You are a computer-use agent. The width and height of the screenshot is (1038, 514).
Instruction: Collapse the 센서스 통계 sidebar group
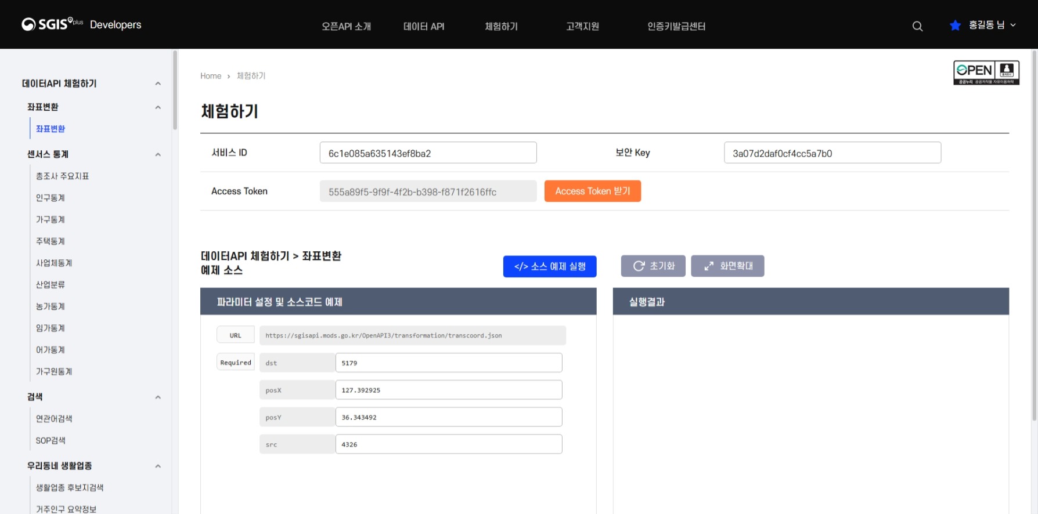(158, 154)
